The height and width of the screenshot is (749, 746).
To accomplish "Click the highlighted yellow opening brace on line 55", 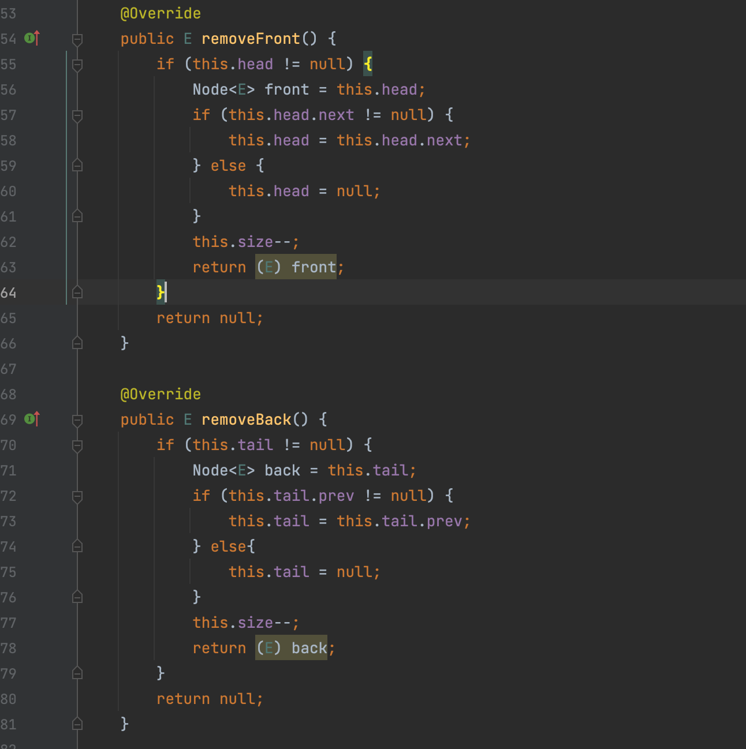I will click(x=368, y=64).
